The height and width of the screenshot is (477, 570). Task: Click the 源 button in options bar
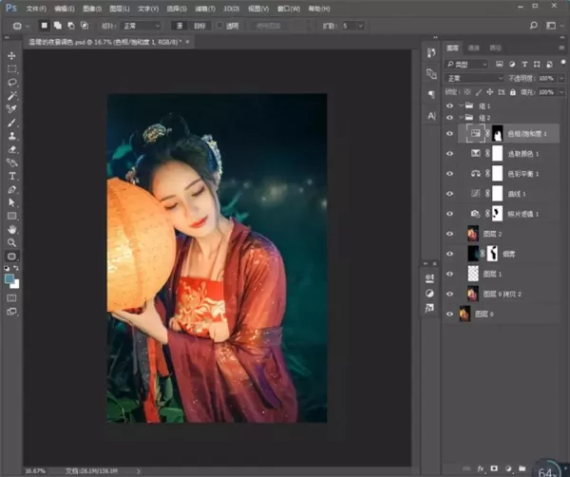coord(180,26)
